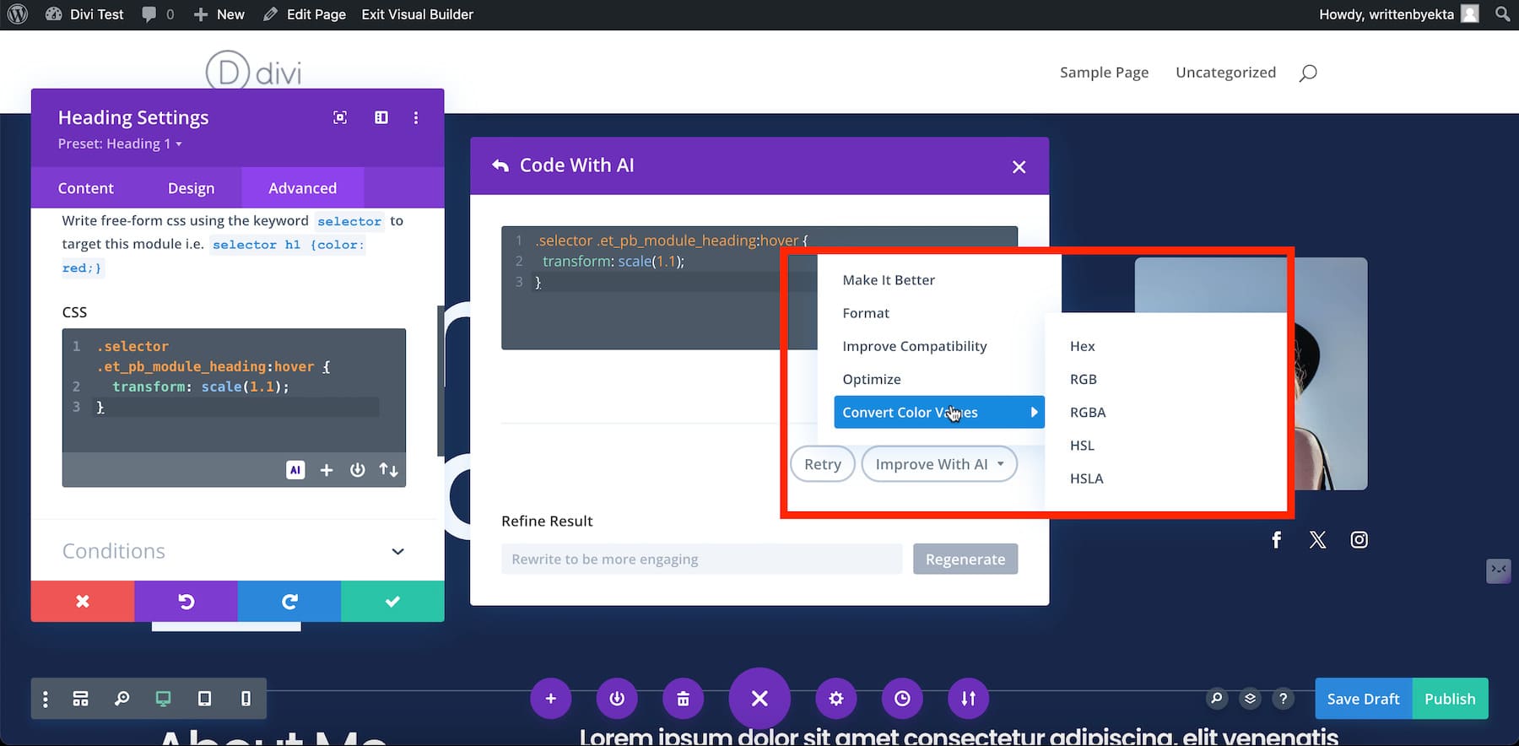Open the Sample Page nav link
Viewport: 1519px width, 746px height.
point(1104,73)
